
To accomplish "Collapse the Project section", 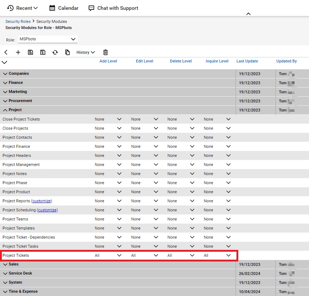I will tap(5, 110).
